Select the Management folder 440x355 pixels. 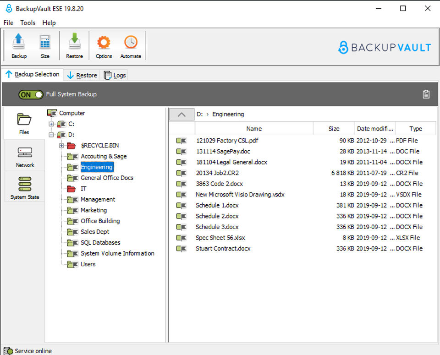click(x=98, y=199)
